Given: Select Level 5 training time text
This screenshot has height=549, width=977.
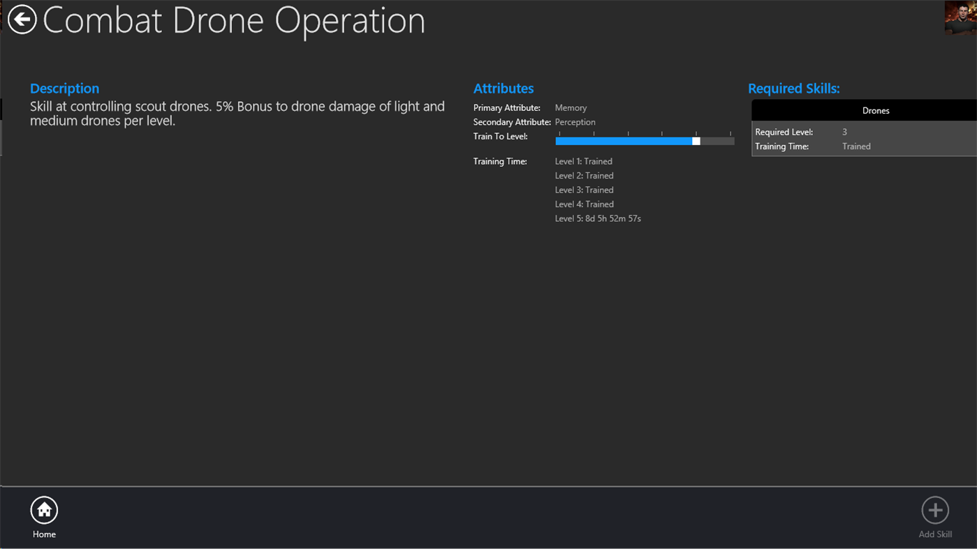Looking at the screenshot, I should (598, 218).
